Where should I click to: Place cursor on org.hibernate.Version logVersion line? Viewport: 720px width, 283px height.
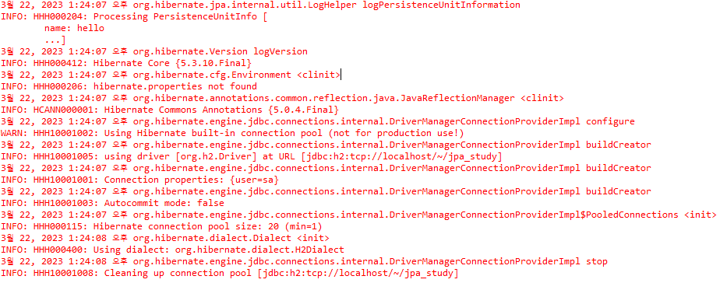click(x=154, y=52)
